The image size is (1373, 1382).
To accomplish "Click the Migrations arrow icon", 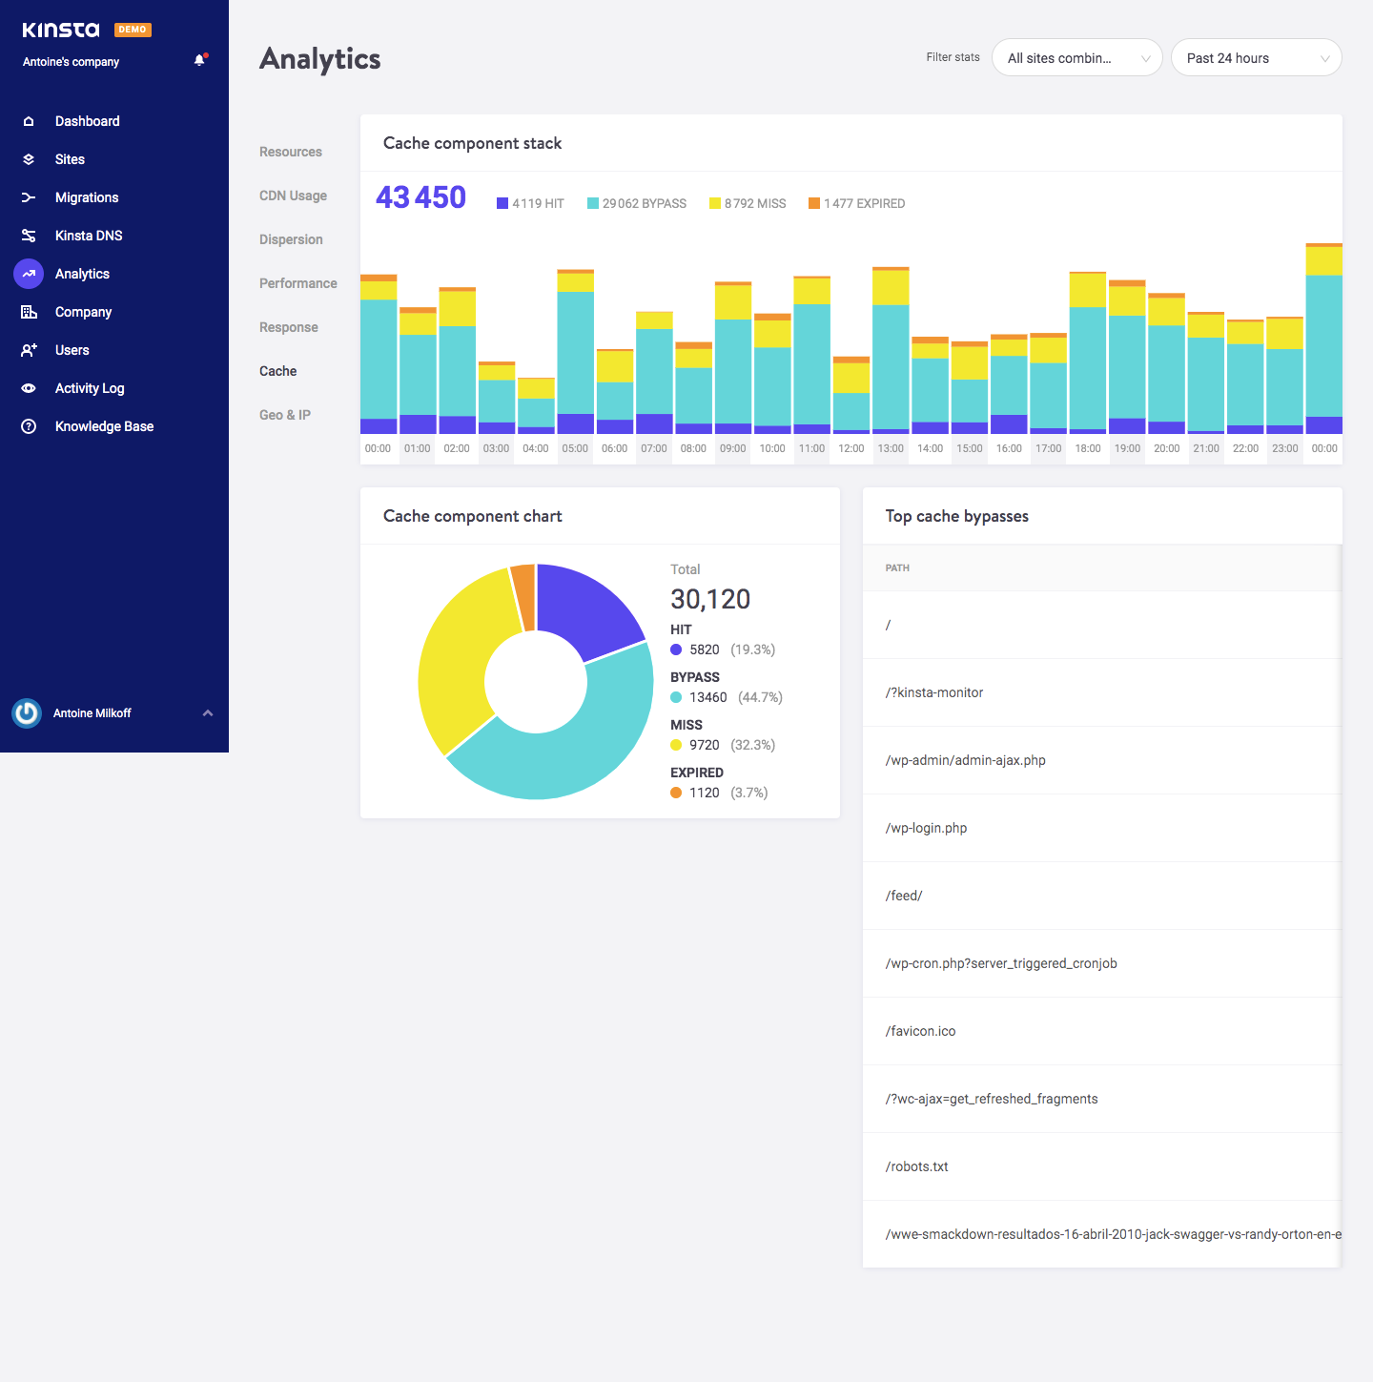I will click(x=28, y=197).
